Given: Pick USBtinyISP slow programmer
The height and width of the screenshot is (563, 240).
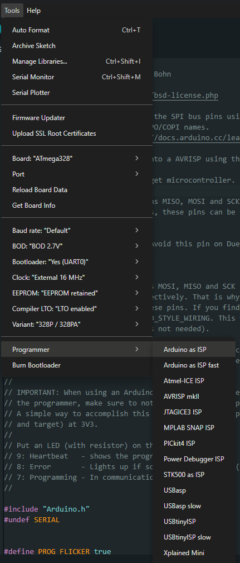Looking at the screenshot, I should tap(194, 537).
